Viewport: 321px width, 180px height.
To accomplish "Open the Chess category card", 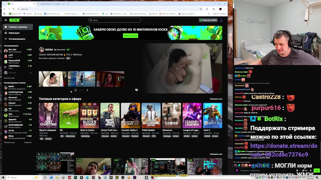I will pyautogui.click(x=172, y=115).
